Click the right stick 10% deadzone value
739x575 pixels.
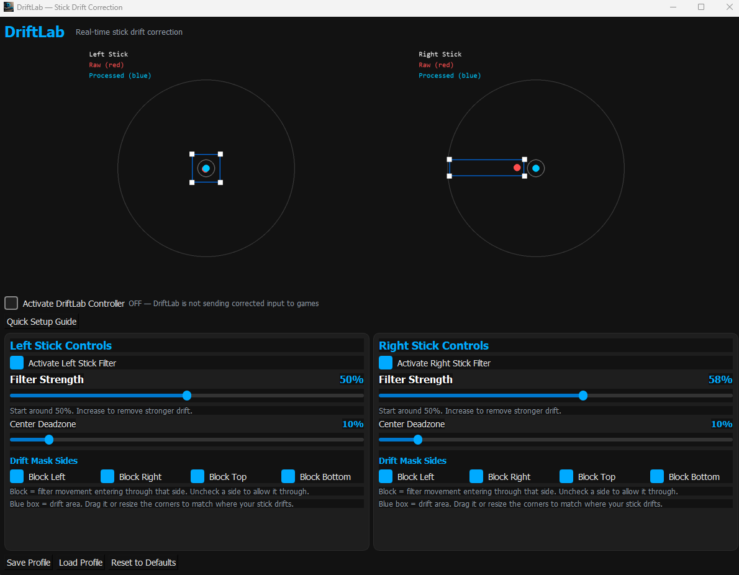[722, 424]
